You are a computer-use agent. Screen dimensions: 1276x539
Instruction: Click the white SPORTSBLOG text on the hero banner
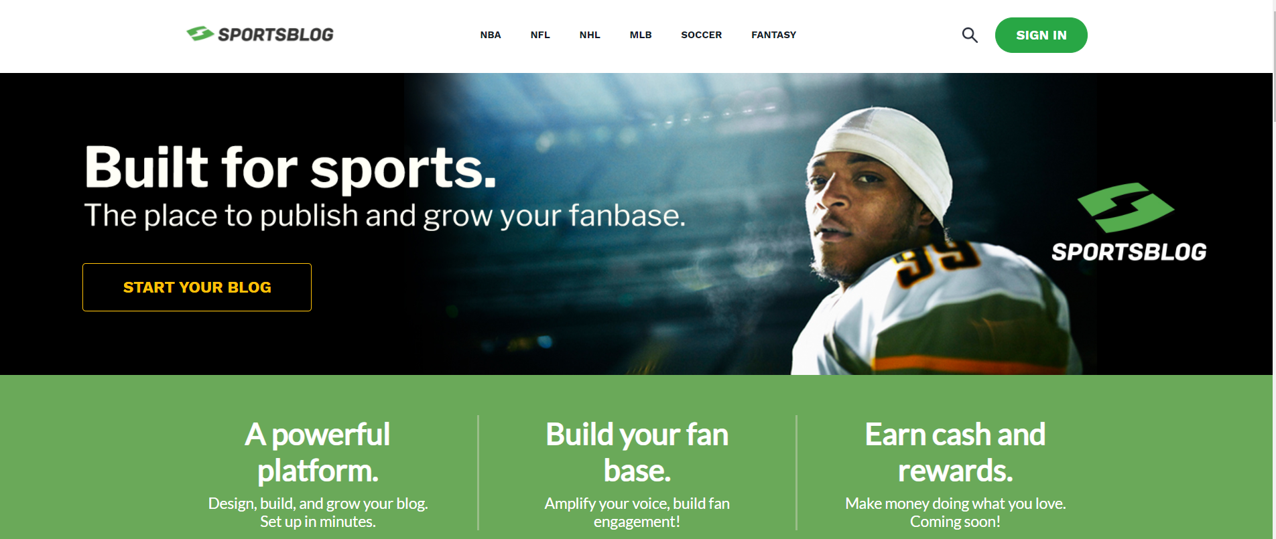(1129, 252)
